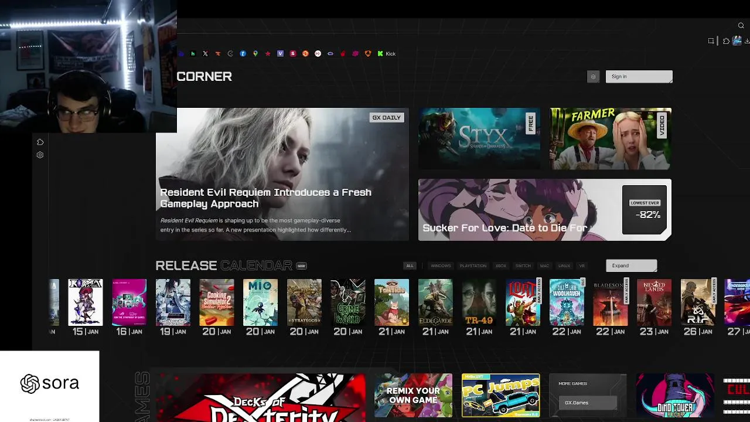
Task: Open the Cult of the Lamb Woolhaven cover
Action: click(x=567, y=302)
